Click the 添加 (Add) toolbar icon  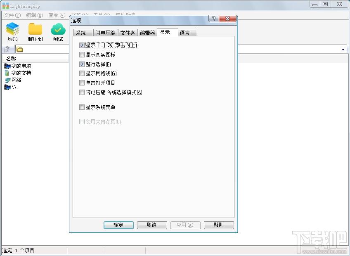coord(12,28)
